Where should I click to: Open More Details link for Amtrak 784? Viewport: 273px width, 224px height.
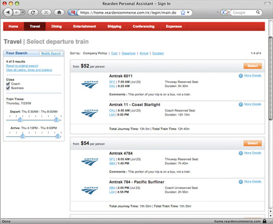[x=253, y=181]
